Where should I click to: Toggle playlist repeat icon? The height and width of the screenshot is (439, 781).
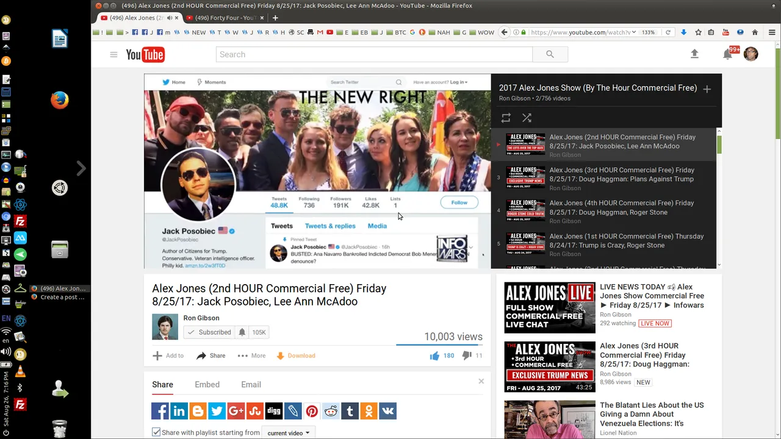point(506,118)
